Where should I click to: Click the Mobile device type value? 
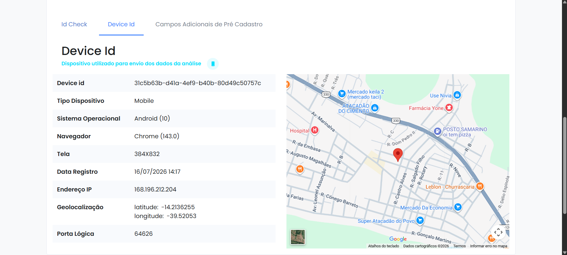(x=144, y=101)
